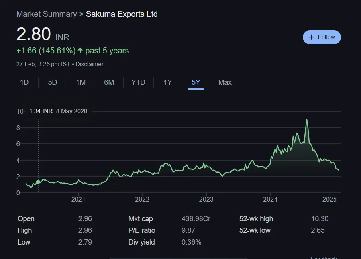Click the green up arrow icon

click(80, 51)
